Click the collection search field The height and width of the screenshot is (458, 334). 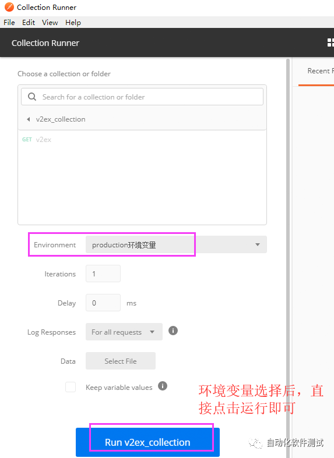142,97
